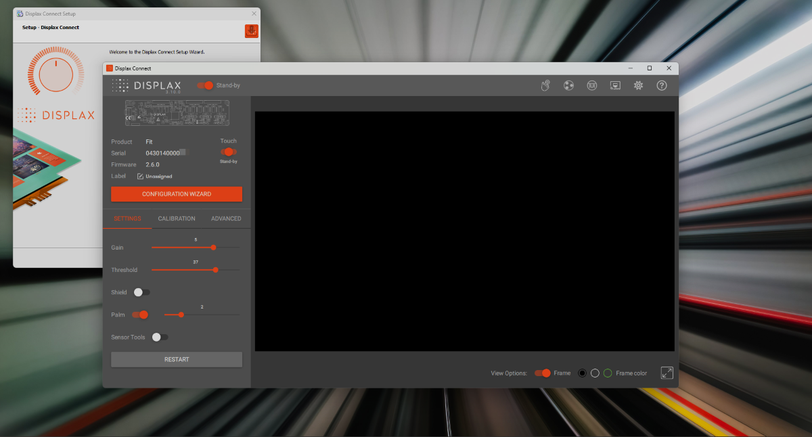812x437 pixels.
Task: Click the three-dot circle icon in toolbar
Action: pos(568,85)
